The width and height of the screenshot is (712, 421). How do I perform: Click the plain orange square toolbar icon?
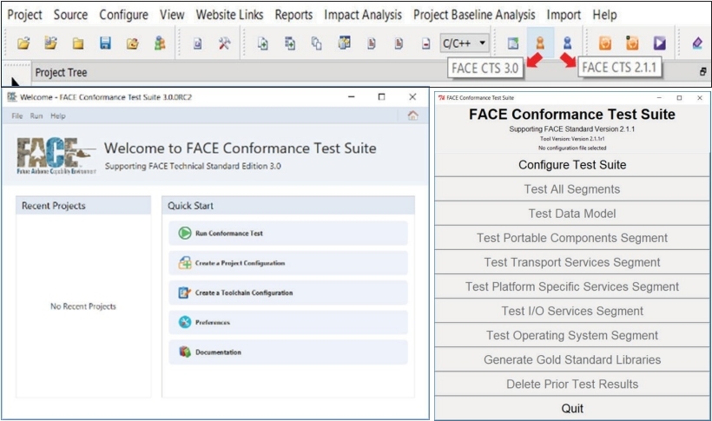(605, 43)
